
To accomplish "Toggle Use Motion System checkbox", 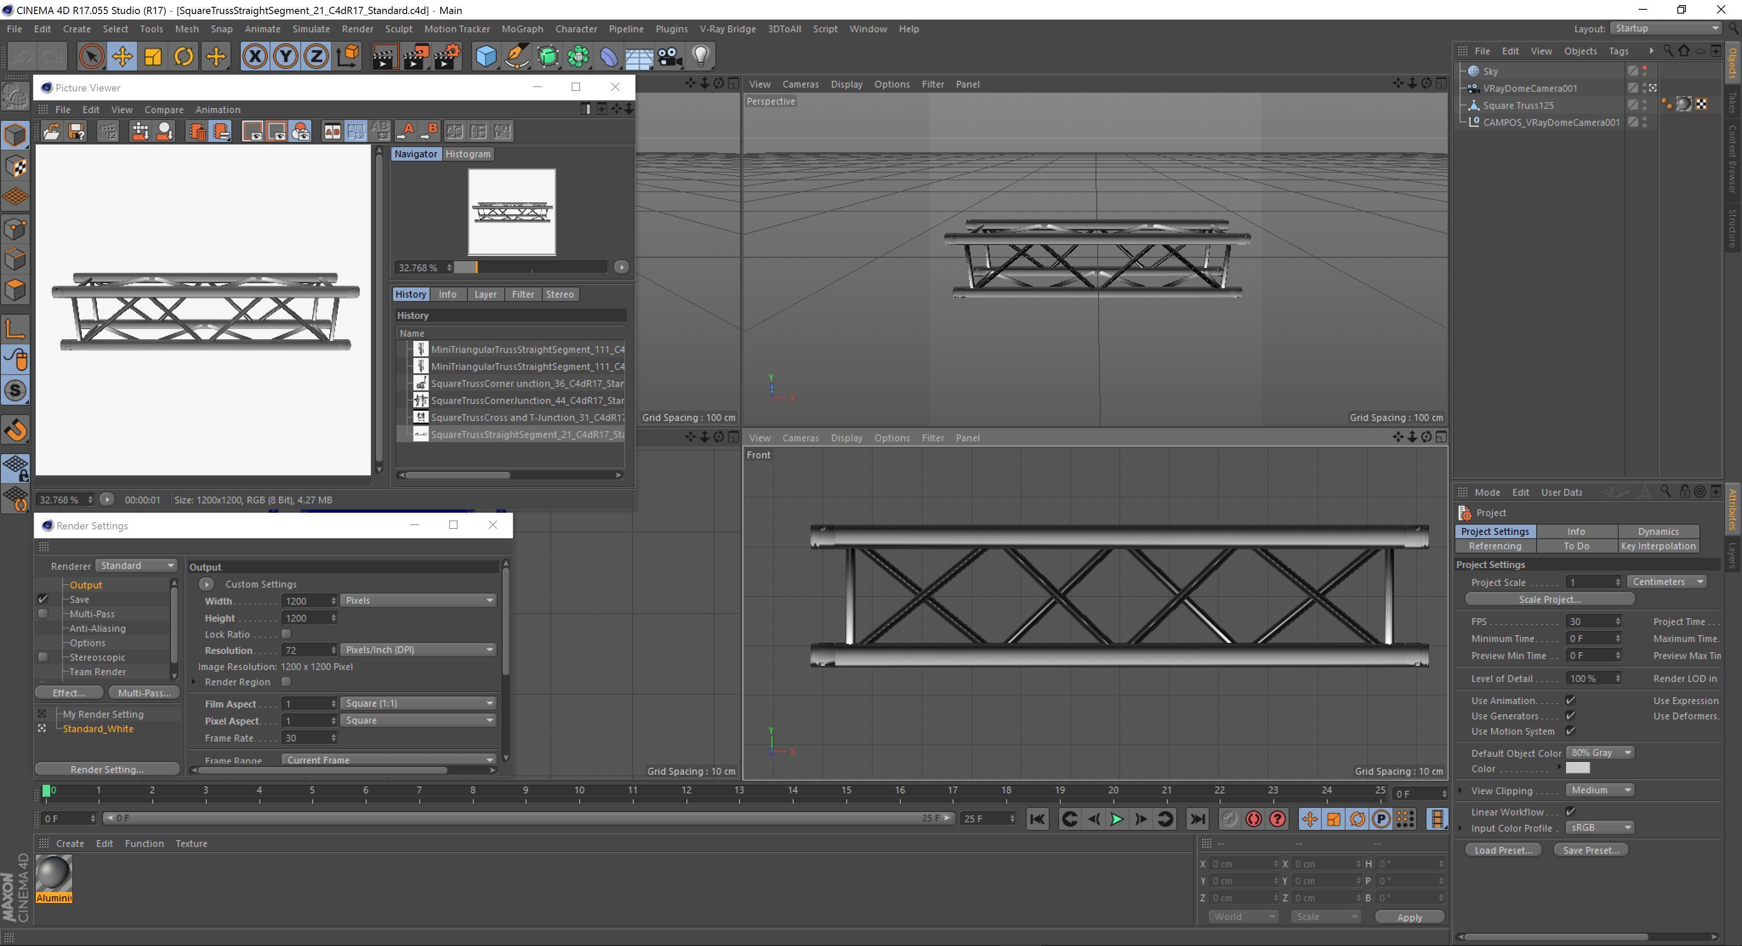I will coord(1570,731).
